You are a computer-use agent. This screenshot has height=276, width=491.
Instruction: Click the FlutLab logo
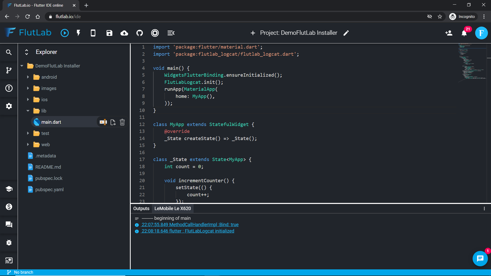(28, 32)
